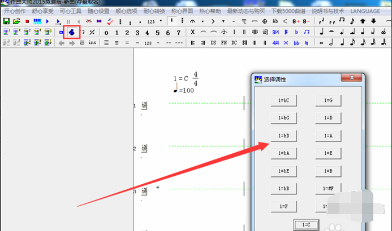The height and width of the screenshot is (231, 392).
Task: Choose the 1=G key button
Action: [x=328, y=100]
